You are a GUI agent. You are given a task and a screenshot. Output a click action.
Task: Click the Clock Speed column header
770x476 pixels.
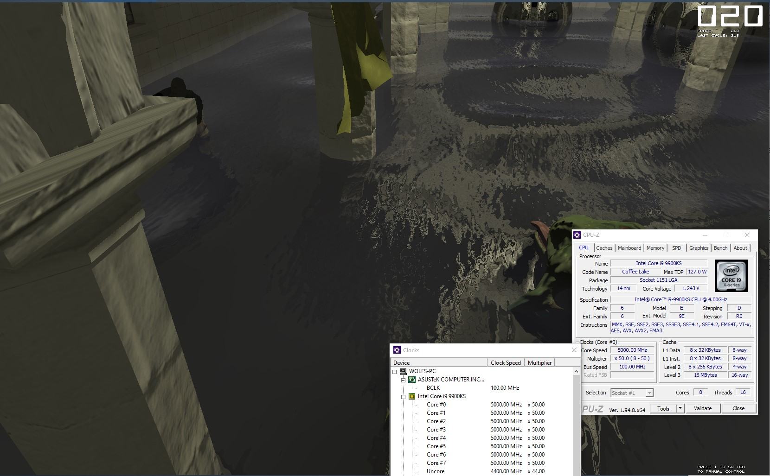(506, 363)
